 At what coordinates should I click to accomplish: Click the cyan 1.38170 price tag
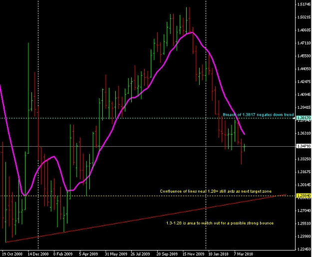pos(304,118)
